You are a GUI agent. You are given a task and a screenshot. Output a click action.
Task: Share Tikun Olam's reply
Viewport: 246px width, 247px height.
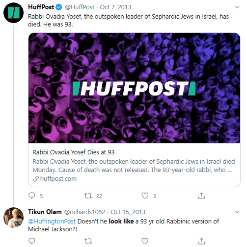click(x=201, y=241)
